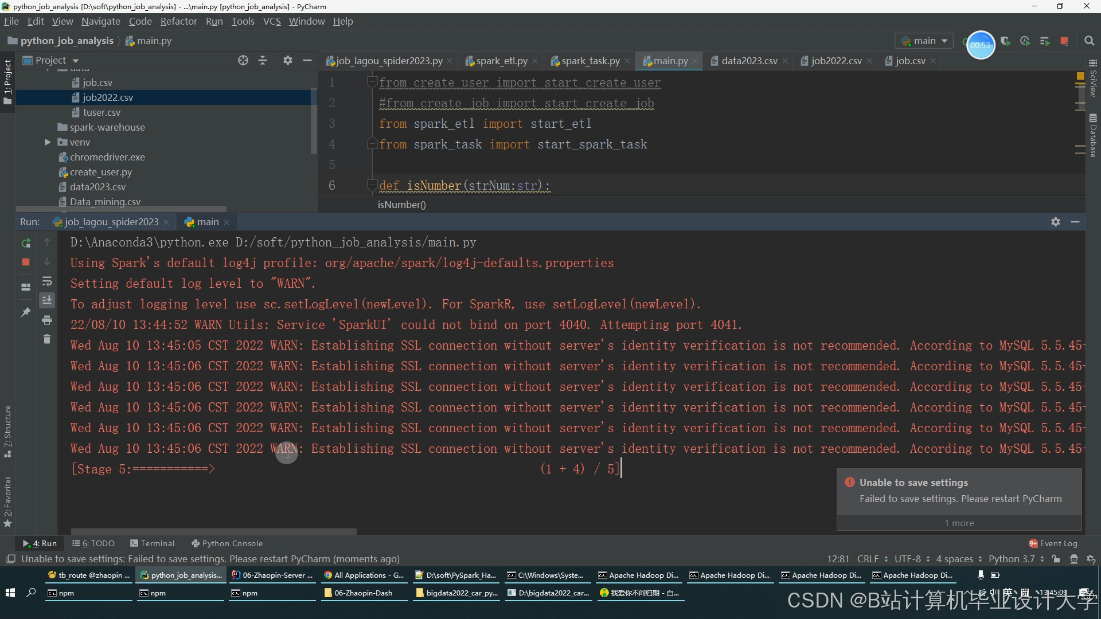This screenshot has height=619, width=1101.
Task: Click the print console output icon
Action: point(47,320)
